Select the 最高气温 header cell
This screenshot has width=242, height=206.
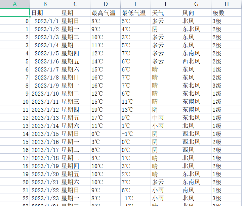[106, 13]
